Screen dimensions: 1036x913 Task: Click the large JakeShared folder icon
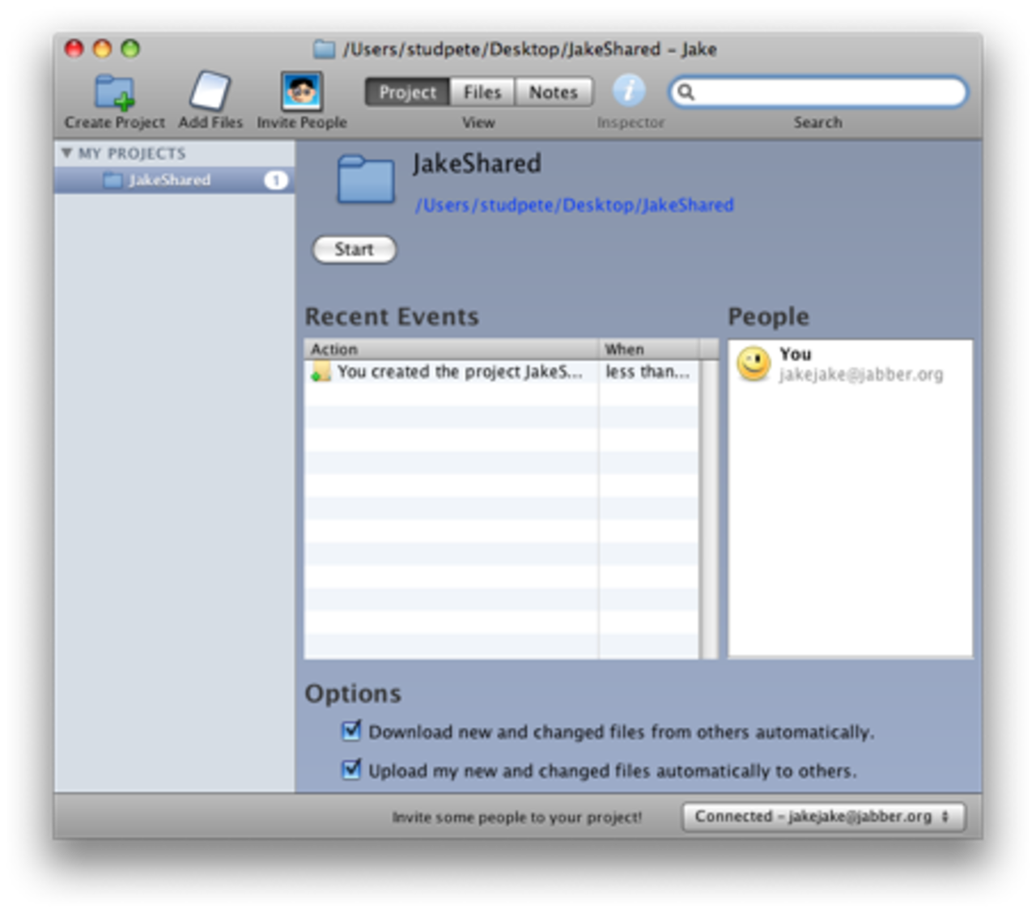tap(366, 180)
